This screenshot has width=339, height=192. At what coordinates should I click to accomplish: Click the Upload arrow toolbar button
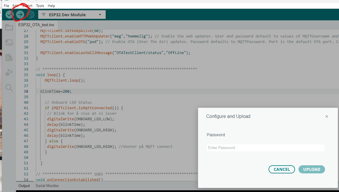coord(20,15)
